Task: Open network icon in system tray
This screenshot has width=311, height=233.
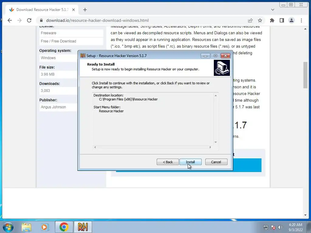Action: pyautogui.click(x=265, y=227)
